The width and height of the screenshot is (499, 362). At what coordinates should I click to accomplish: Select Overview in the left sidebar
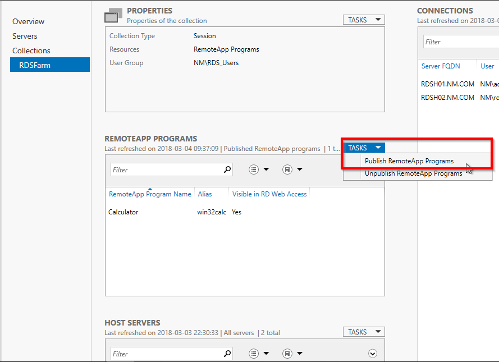tap(28, 21)
